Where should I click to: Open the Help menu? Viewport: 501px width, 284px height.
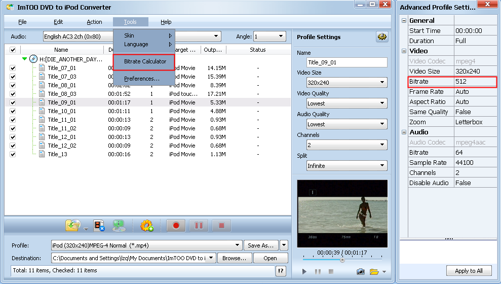(166, 22)
